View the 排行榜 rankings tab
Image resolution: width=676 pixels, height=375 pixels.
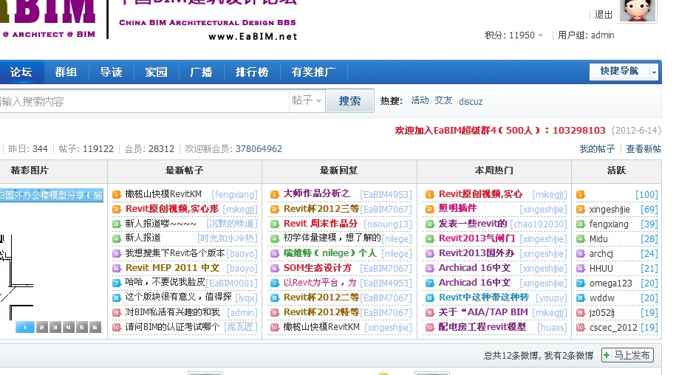pyautogui.click(x=252, y=72)
